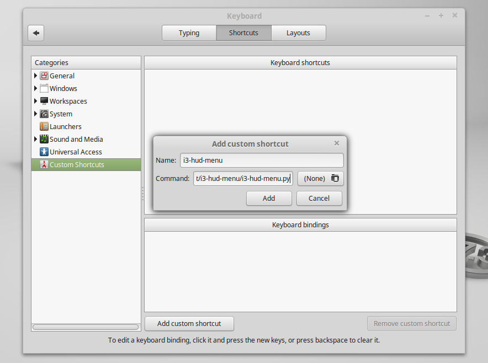Click the System gear icon
Viewport: 488px width, 363px height.
coord(44,114)
